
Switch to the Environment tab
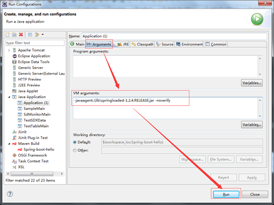(x=189, y=44)
